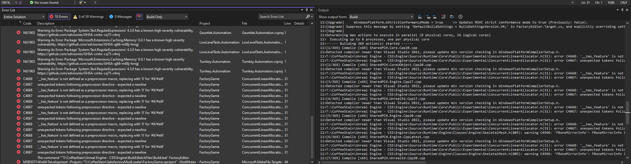The width and height of the screenshot is (631, 164).
Task: Run code cleanup with the broom icon
Action: pyautogui.click(x=81, y=3)
